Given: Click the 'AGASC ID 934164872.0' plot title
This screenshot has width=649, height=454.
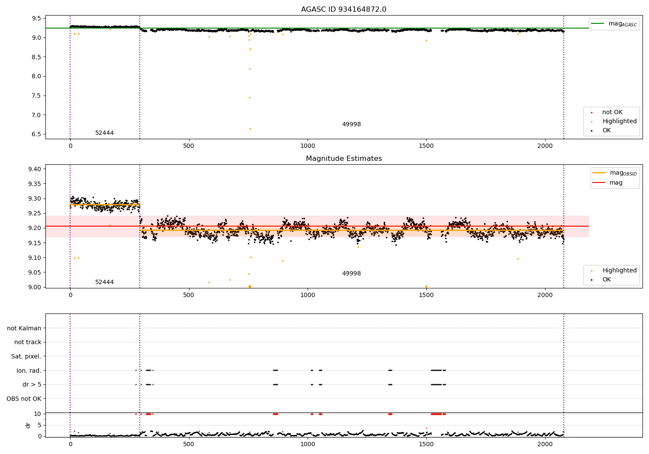Looking at the screenshot, I should (344, 10).
